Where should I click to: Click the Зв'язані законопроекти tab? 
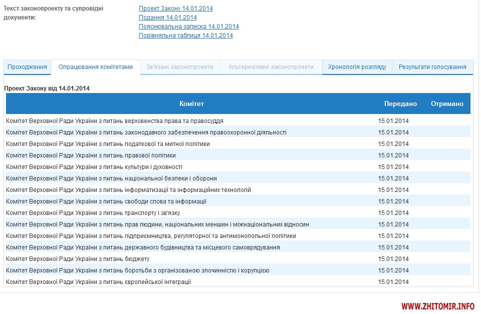tap(180, 67)
